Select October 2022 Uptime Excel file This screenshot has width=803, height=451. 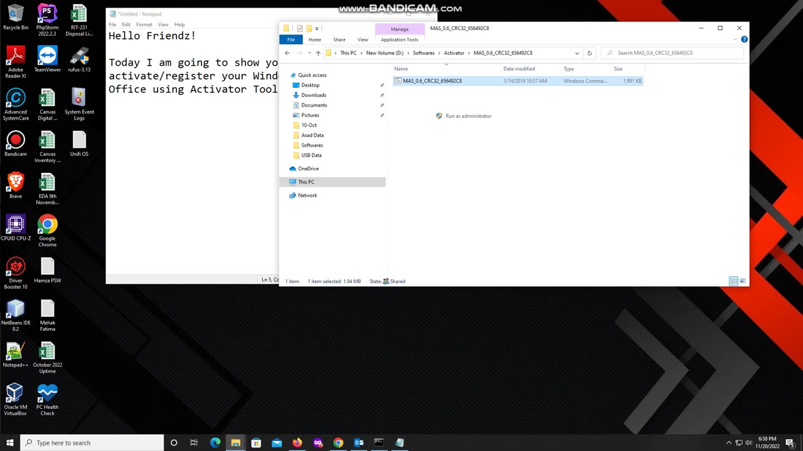[x=47, y=358]
